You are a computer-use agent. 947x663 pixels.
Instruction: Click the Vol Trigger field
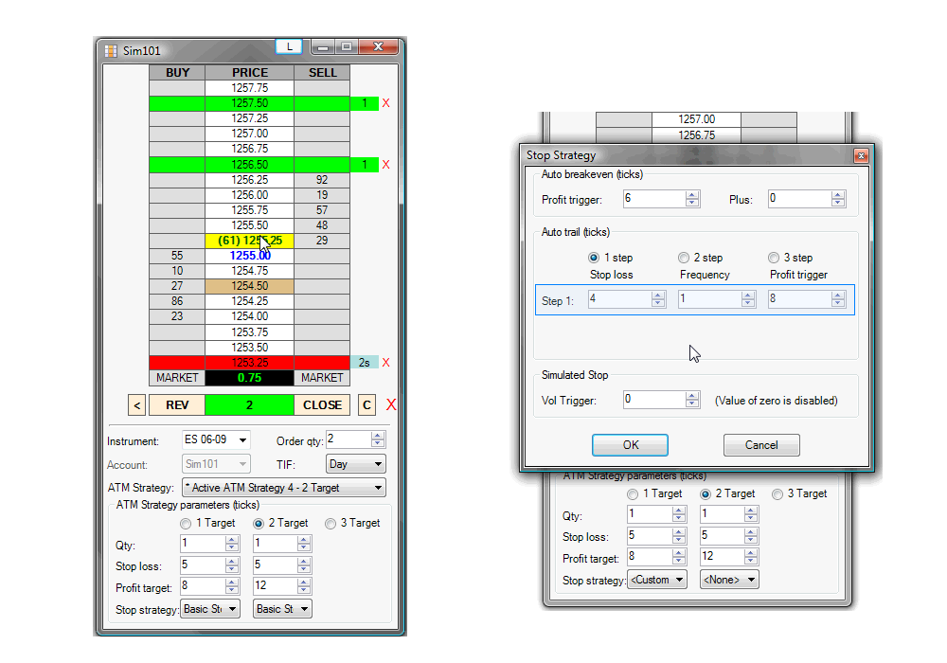pos(654,400)
